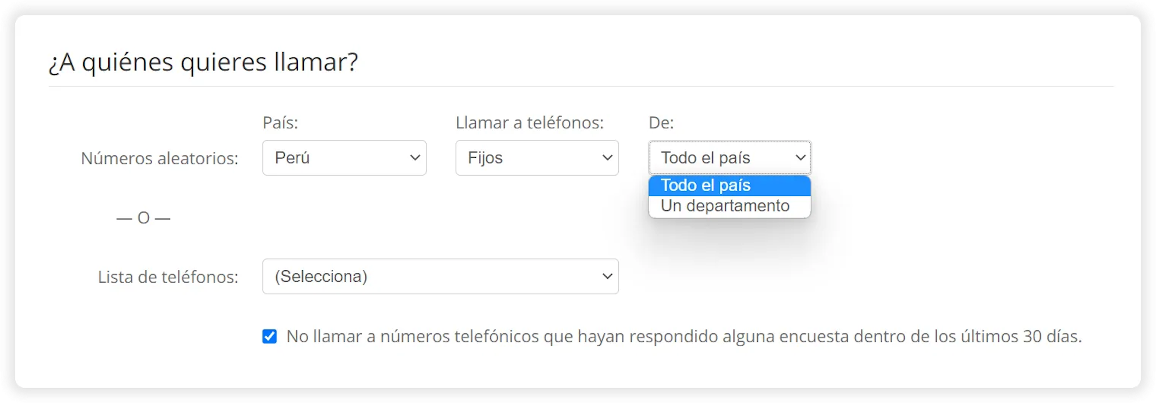This screenshot has height=403, width=1156.
Task: Click the '— O —' separator text
Action: coord(144,218)
